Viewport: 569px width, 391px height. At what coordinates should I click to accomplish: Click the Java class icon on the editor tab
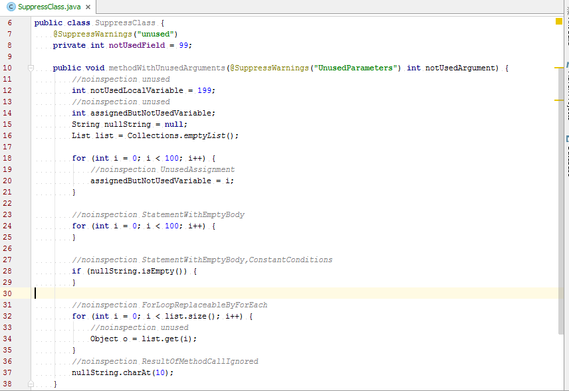tap(11, 5)
